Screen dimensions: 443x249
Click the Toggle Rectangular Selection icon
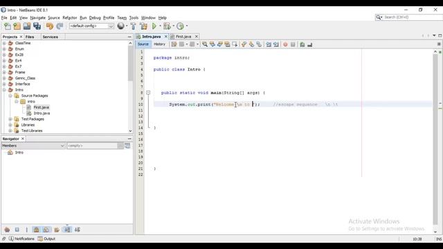(x=235, y=44)
